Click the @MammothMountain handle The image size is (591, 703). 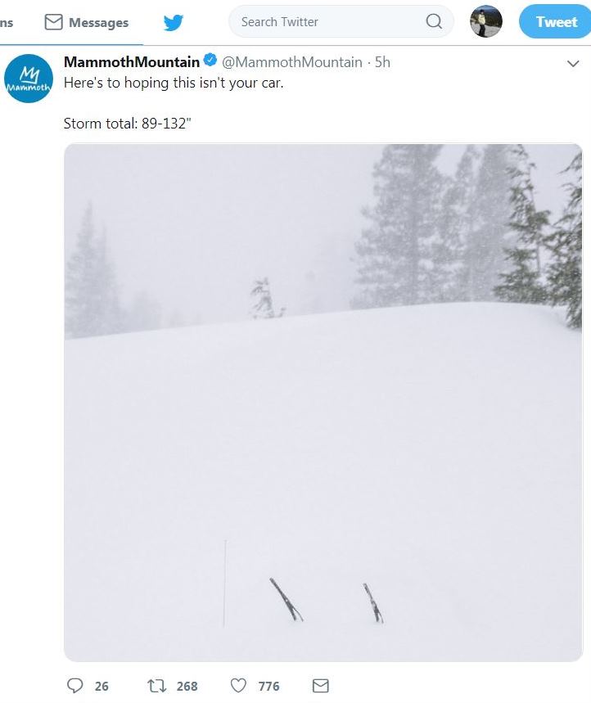point(292,62)
